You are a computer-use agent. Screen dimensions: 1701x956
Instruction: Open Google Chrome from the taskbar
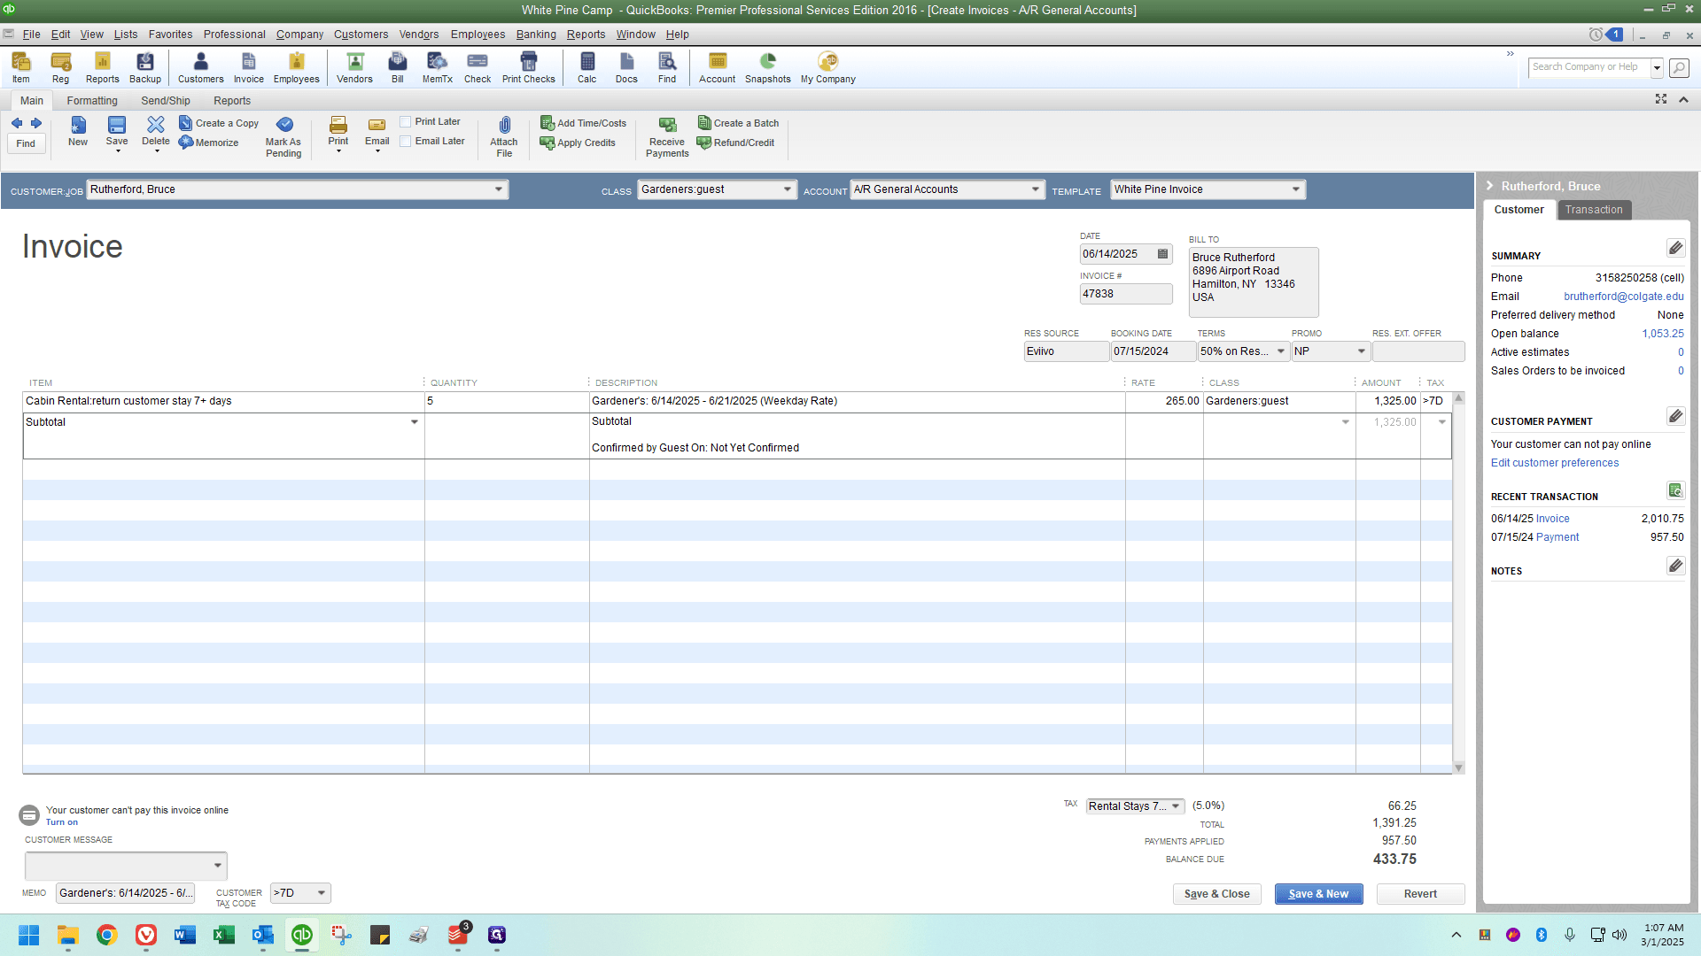[107, 935]
